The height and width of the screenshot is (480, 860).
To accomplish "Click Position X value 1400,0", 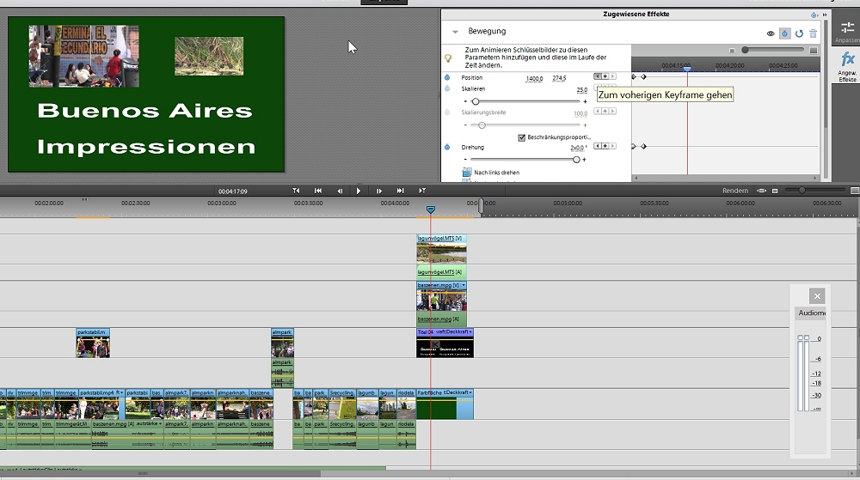I will [x=534, y=79].
